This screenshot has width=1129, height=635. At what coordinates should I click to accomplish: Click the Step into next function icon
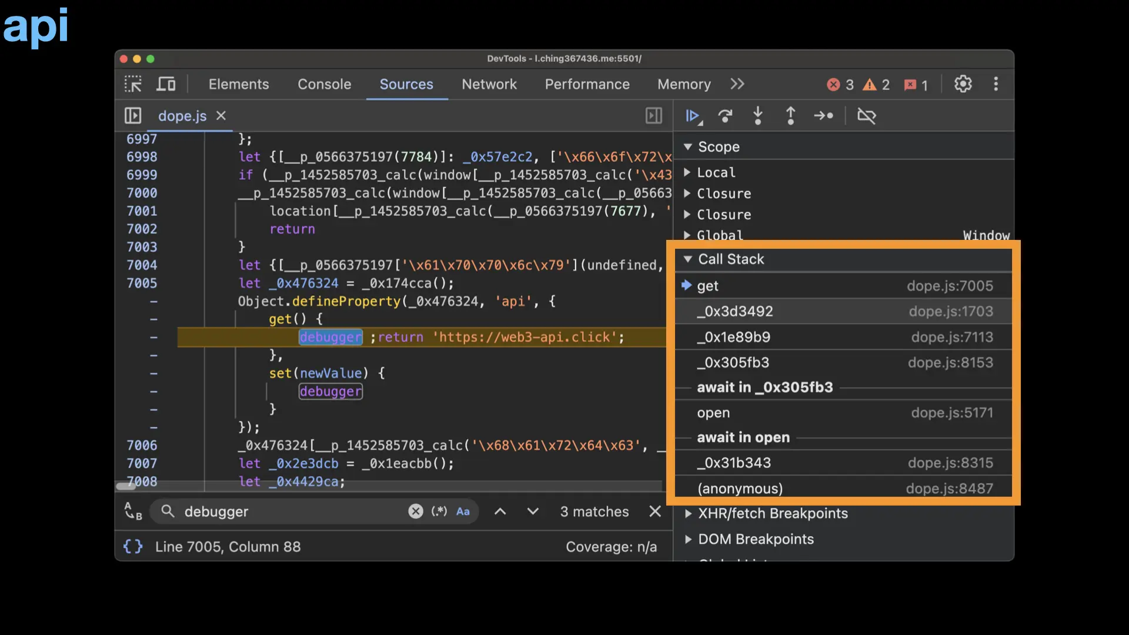[x=758, y=116]
